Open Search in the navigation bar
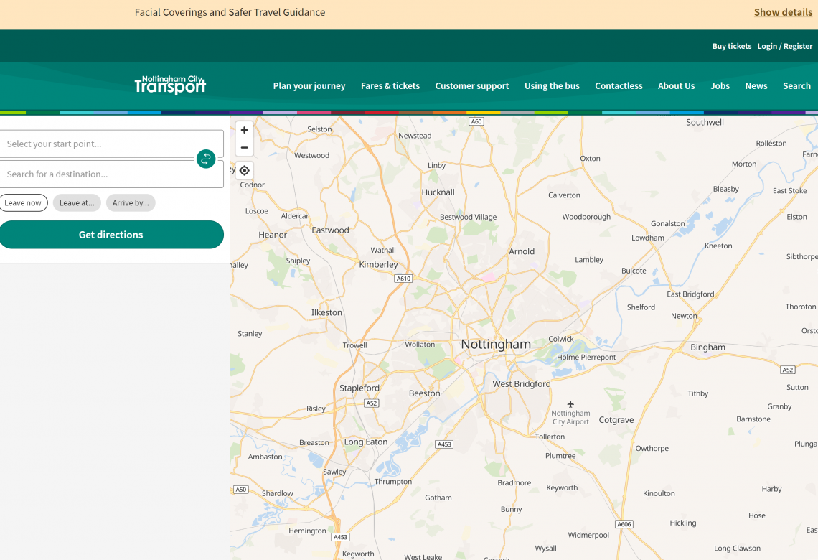 pyautogui.click(x=796, y=86)
